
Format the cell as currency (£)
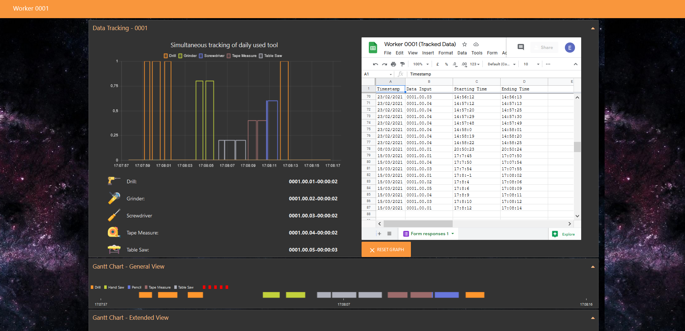click(x=438, y=64)
